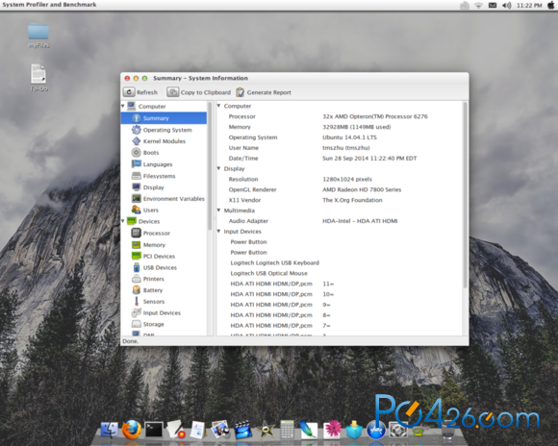The image size is (558, 446).
Task: Collapse the Computer sidebar group
Action: coord(123,106)
